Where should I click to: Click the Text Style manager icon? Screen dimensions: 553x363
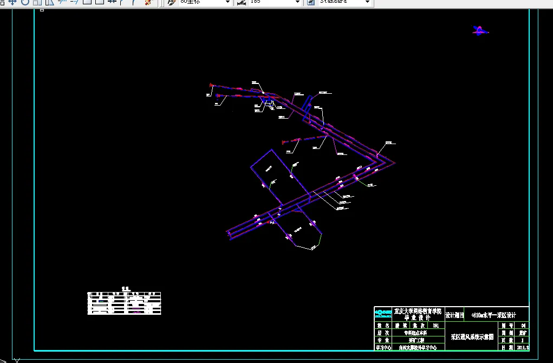(171, 2)
